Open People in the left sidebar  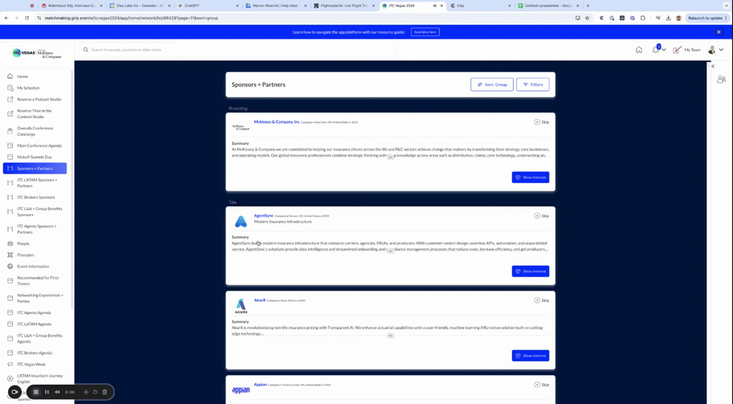(24, 244)
